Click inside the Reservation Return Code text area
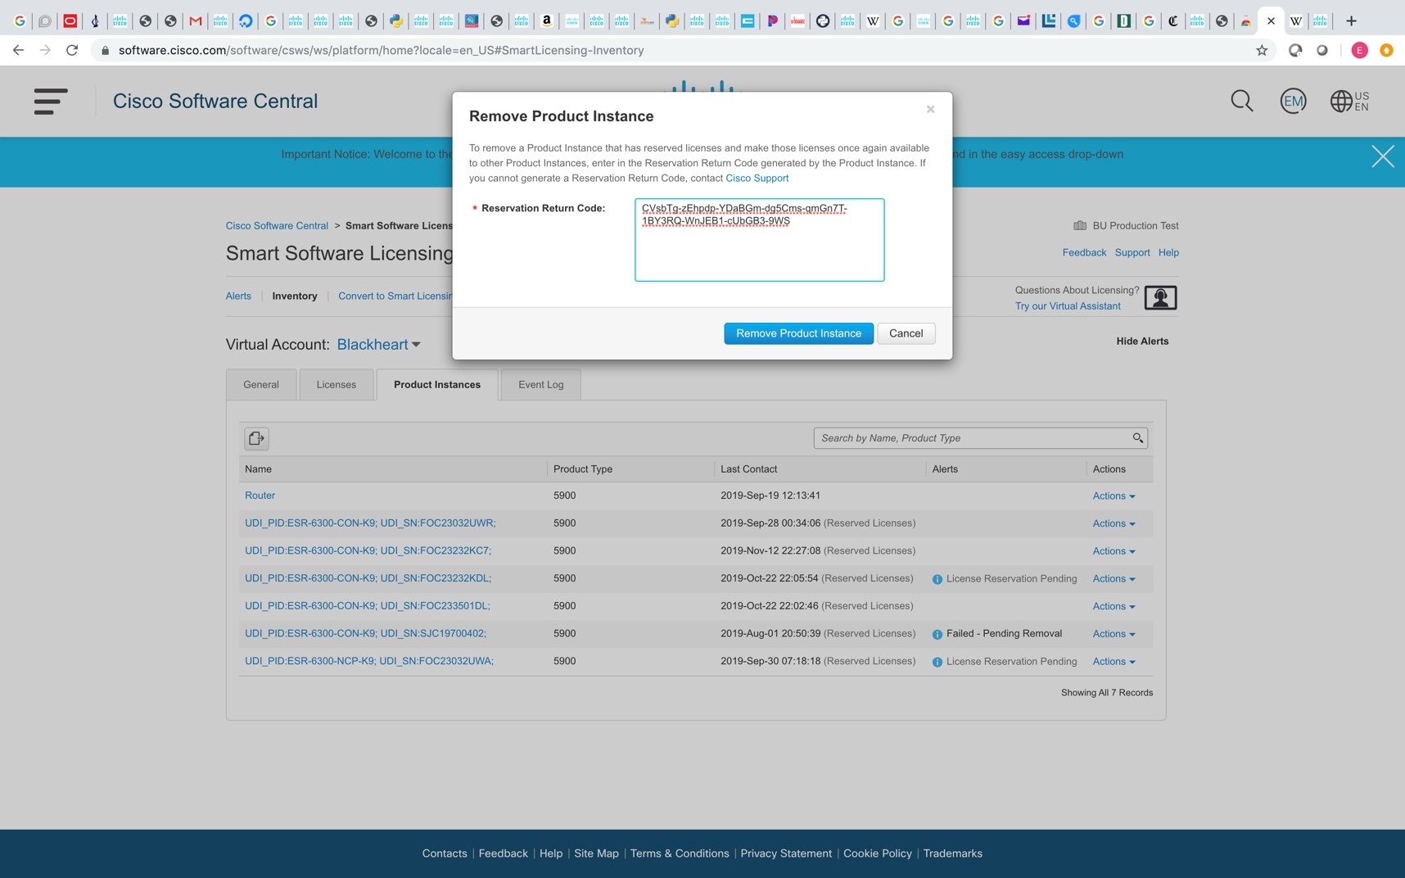Viewport: 1405px width, 878px height. click(759, 240)
